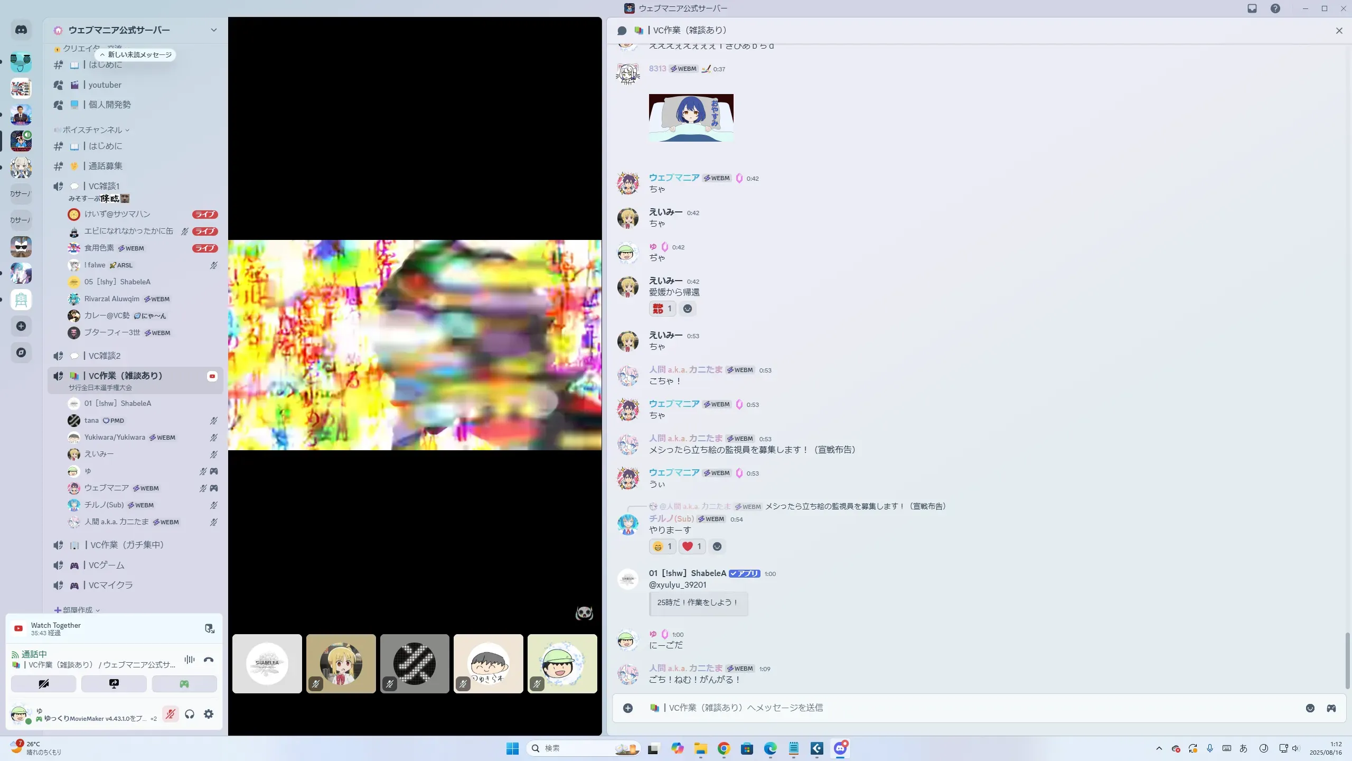Turn on the camera
1352x761 pixels.
44,684
